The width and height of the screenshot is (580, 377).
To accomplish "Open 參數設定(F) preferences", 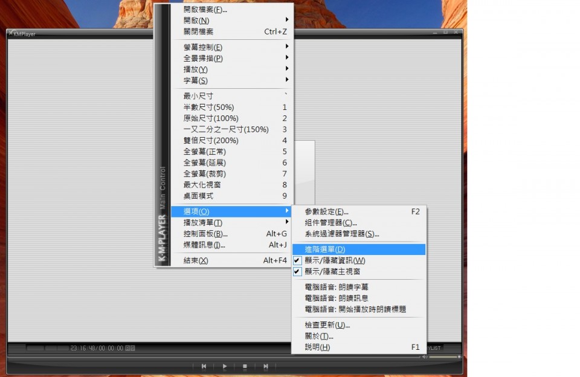I will [x=326, y=211].
